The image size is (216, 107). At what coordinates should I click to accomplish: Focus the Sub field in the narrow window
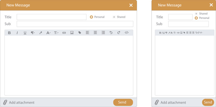point(188,24)
